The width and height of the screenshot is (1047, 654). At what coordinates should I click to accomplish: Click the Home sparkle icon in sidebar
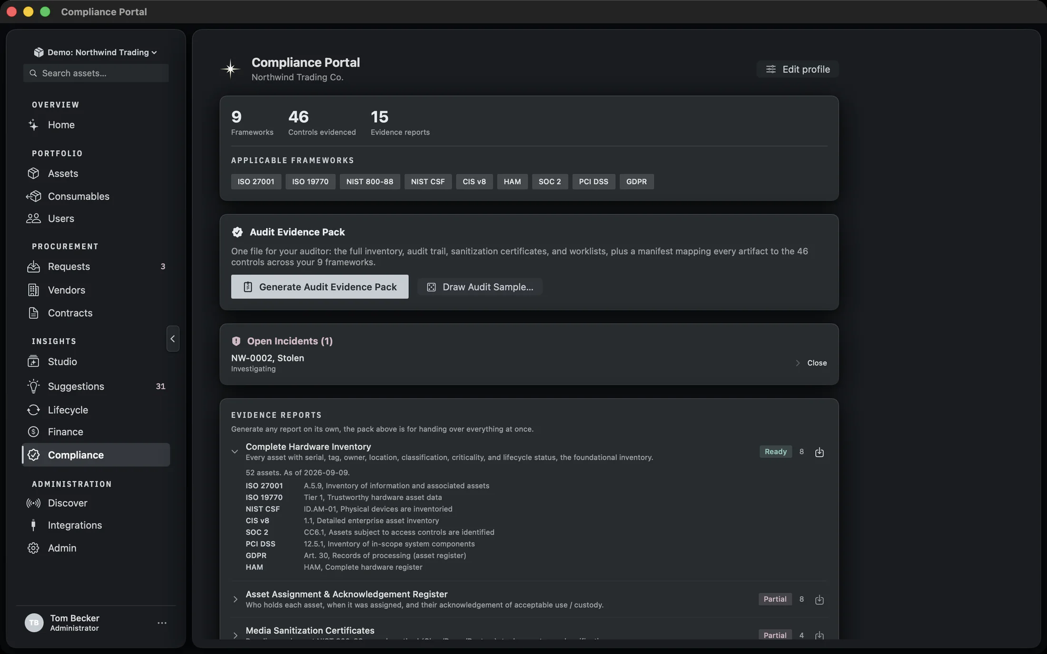tap(33, 125)
